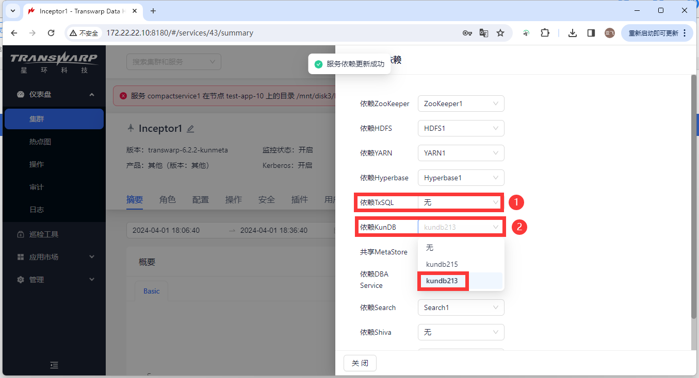Image resolution: width=699 pixels, height=378 pixels.
Task: Open the 依赖Shiva dropdown
Action: 461,332
